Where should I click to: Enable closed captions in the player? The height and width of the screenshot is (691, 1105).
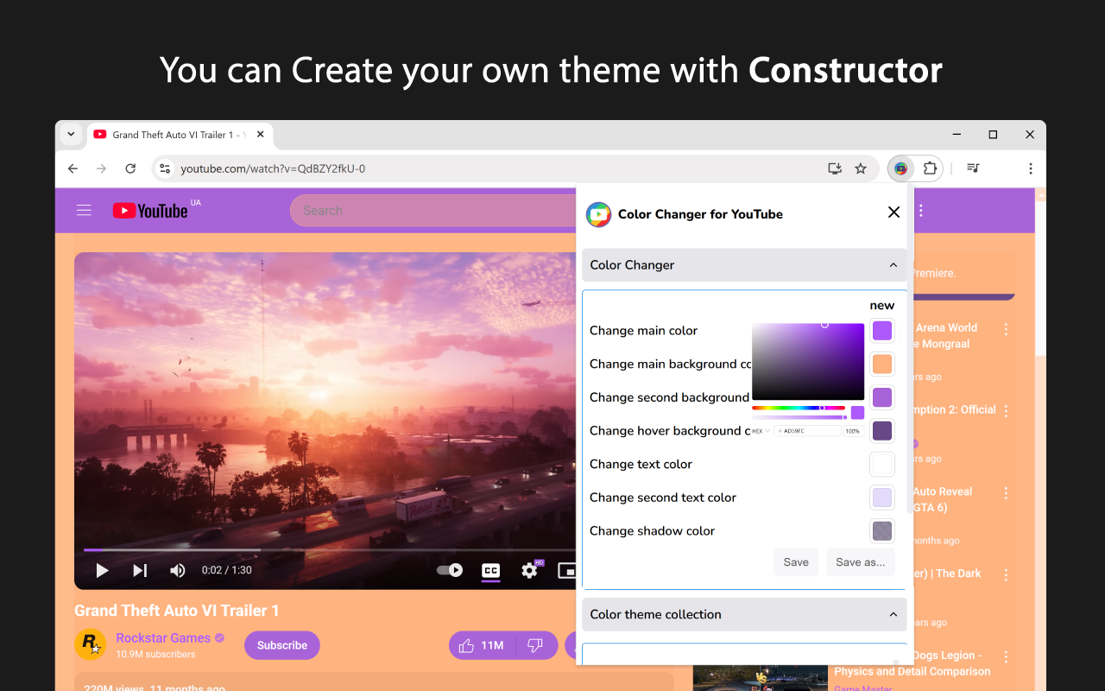490,570
